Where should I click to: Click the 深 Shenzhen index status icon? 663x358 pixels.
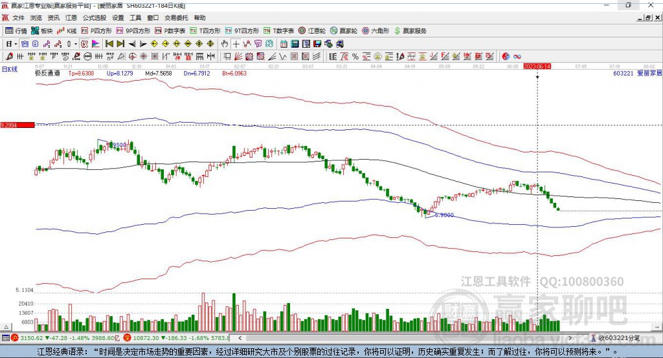point(128,338)
